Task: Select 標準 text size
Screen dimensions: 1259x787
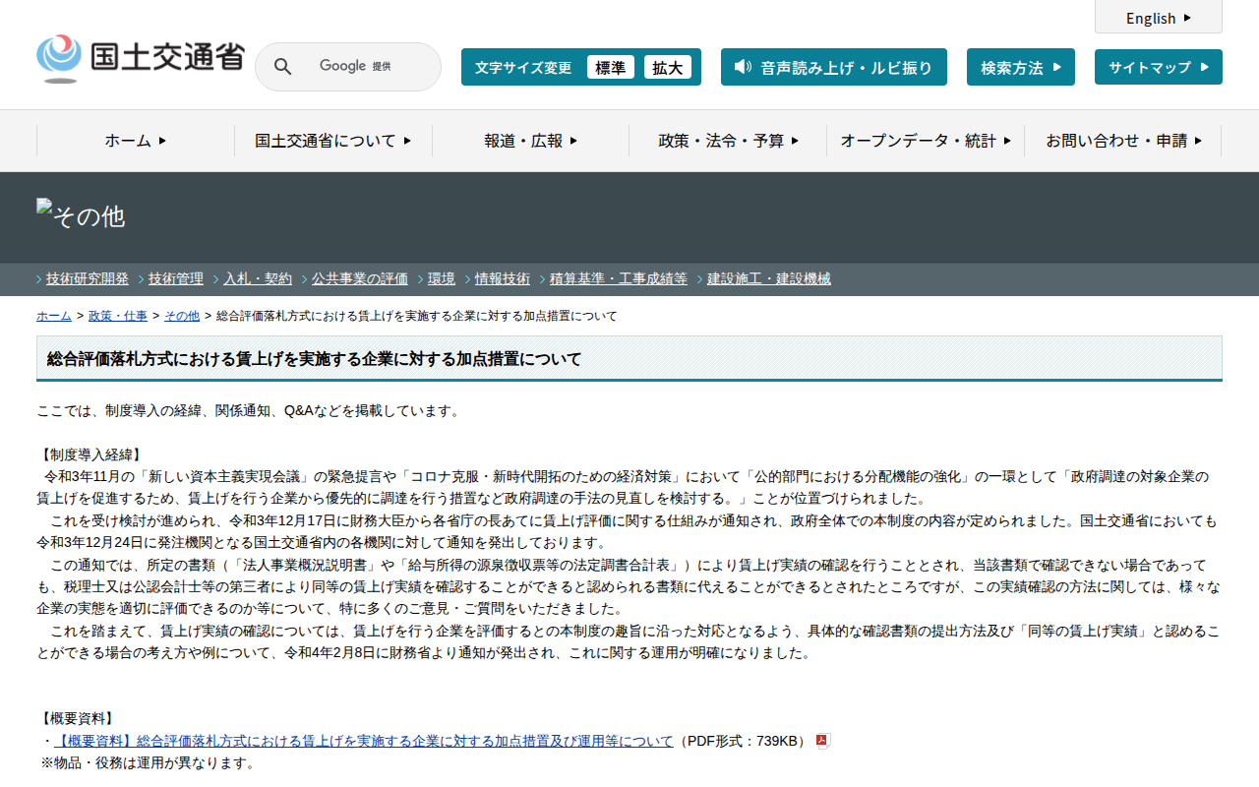Action: click(611, 67)
